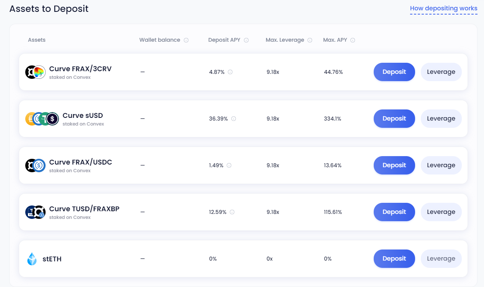Click the Curve FRAX/USDC token icon
This screenshot has width=484, height=287.
pyautogui.click(x=36, y=165)
